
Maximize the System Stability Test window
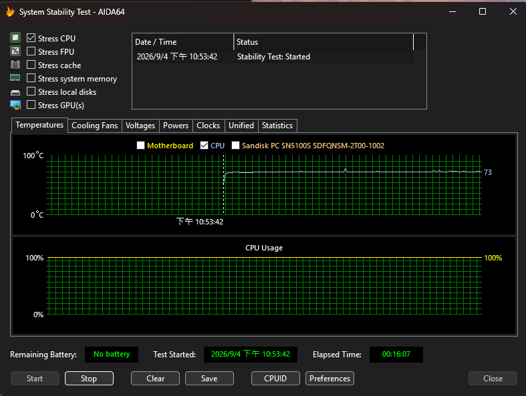(483, 12)
